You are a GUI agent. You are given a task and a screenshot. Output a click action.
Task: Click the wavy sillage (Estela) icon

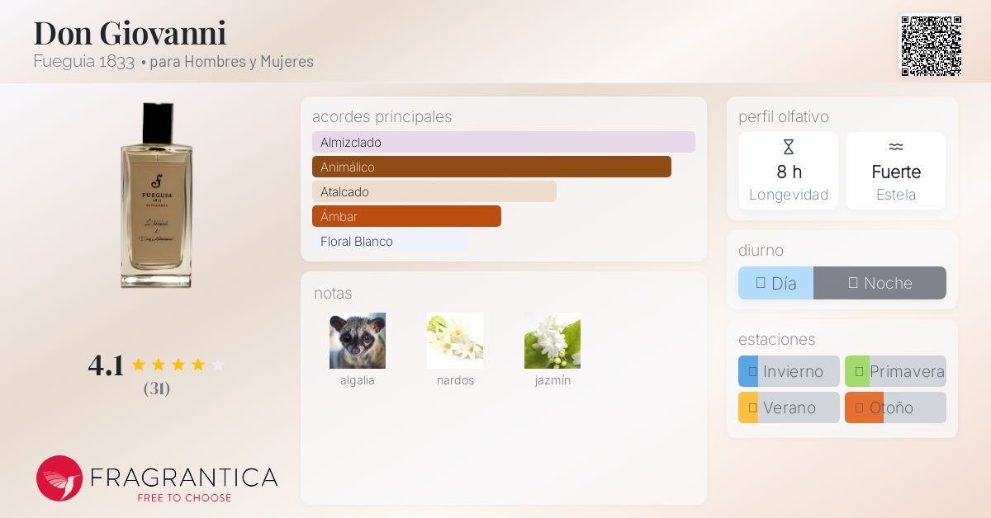coord(895,148)
